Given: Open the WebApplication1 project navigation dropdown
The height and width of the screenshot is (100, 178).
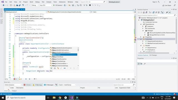Looking at the screenshot, I should [x=25, y=12].
